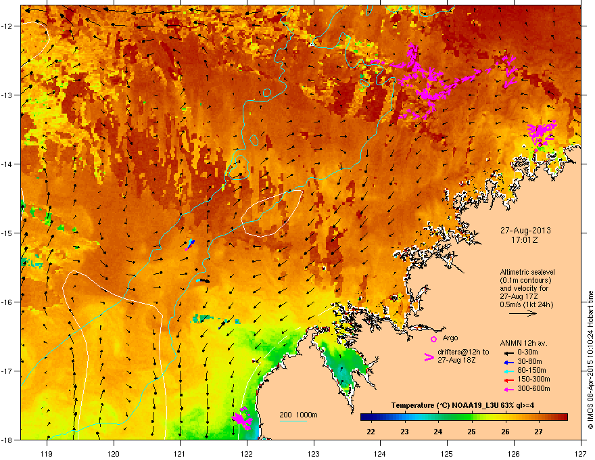Click the Argo legend label

pyautogui.click(x=450, y=338)
